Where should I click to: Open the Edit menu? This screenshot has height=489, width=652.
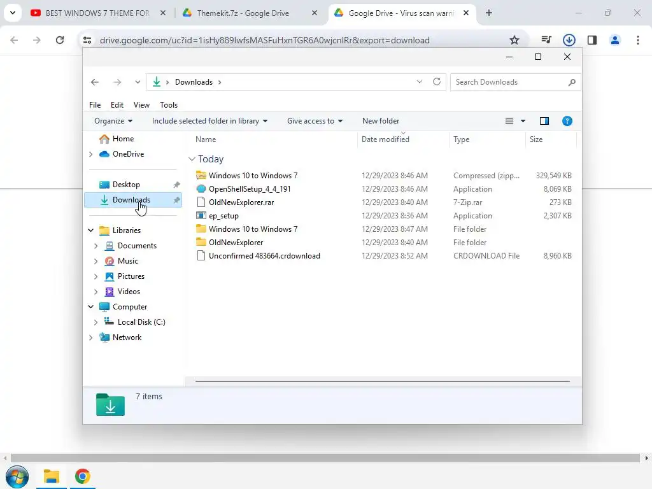117,105
